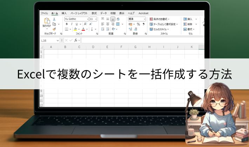This screenshot has height=147, width=249.
Task: Click the Name Box showing L16
Action: 49,40
